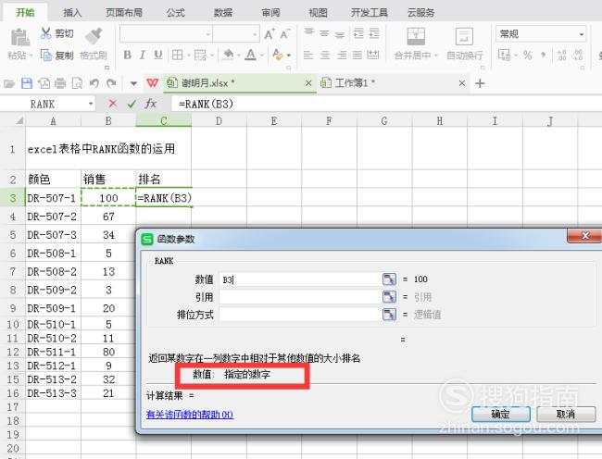Copy using the 复制 icon

[x=45, y=56]
